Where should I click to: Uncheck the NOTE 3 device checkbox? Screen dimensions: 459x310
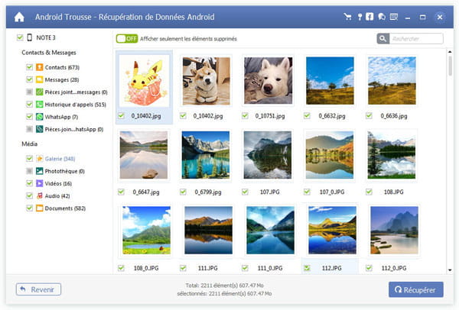click(20, 37)
